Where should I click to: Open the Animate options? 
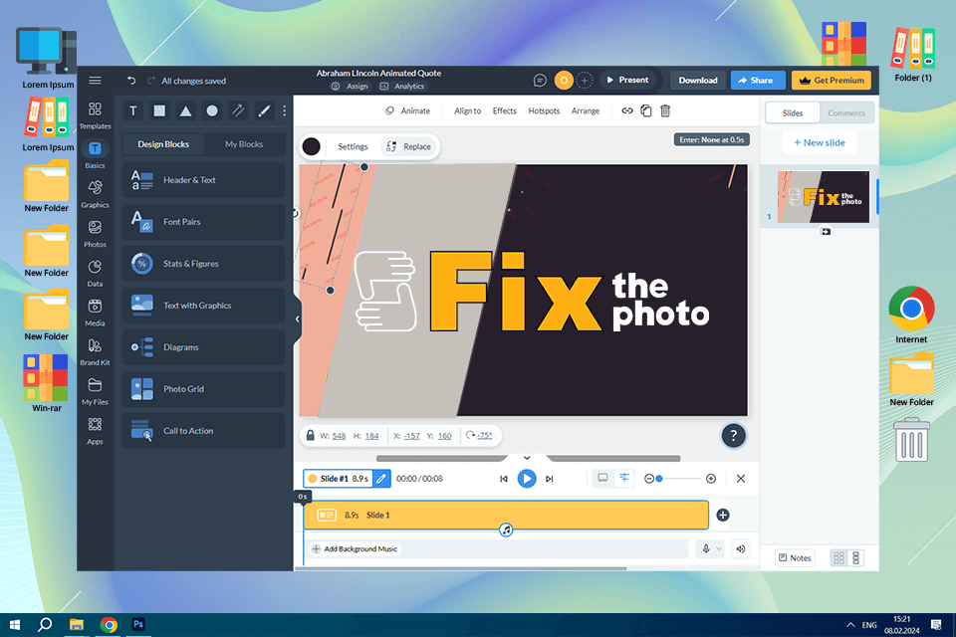pos(408,110)
